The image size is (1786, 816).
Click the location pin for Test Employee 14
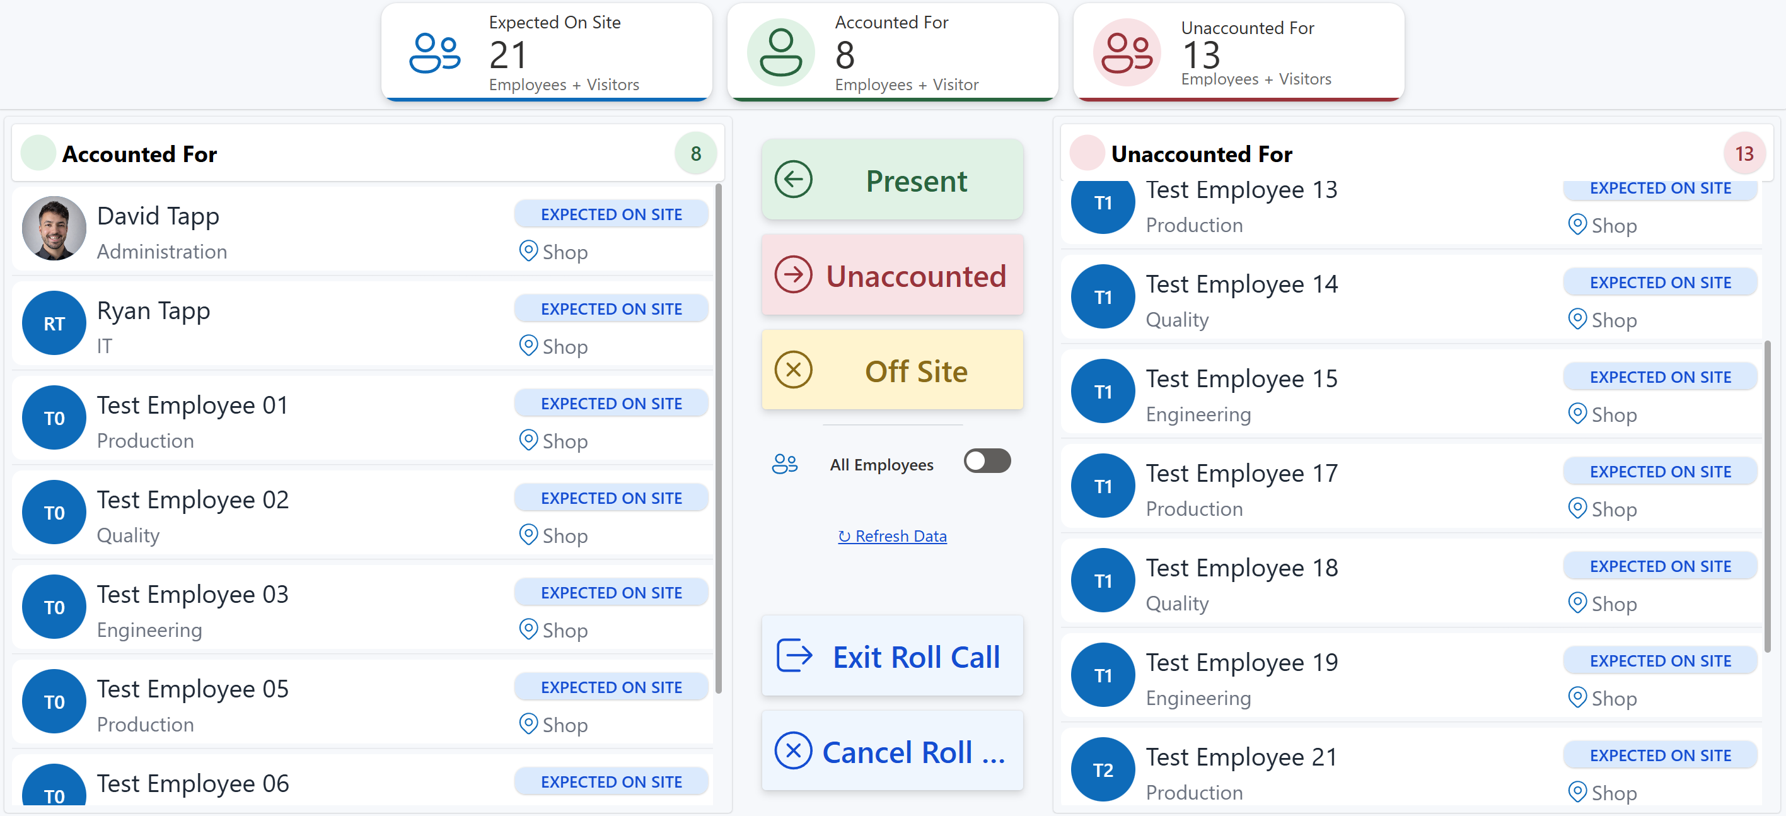1577,319
